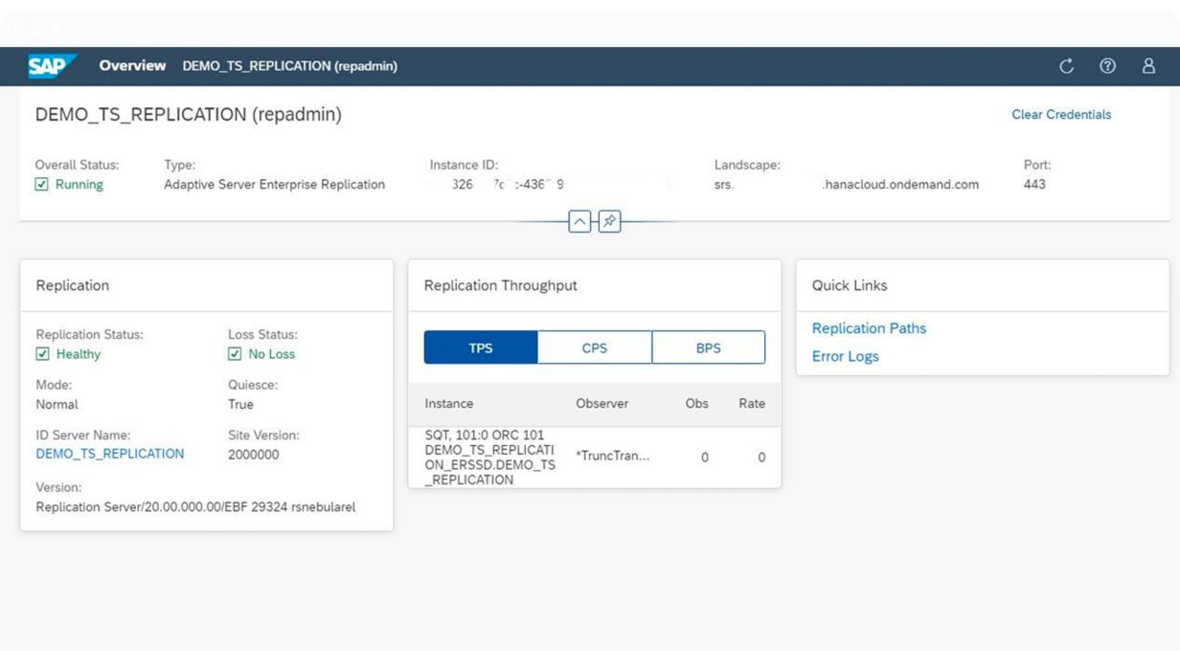Click the Healthy replication status check icon
The image size is (1180, 651).
pyautogui.click(x=41, y=354)
